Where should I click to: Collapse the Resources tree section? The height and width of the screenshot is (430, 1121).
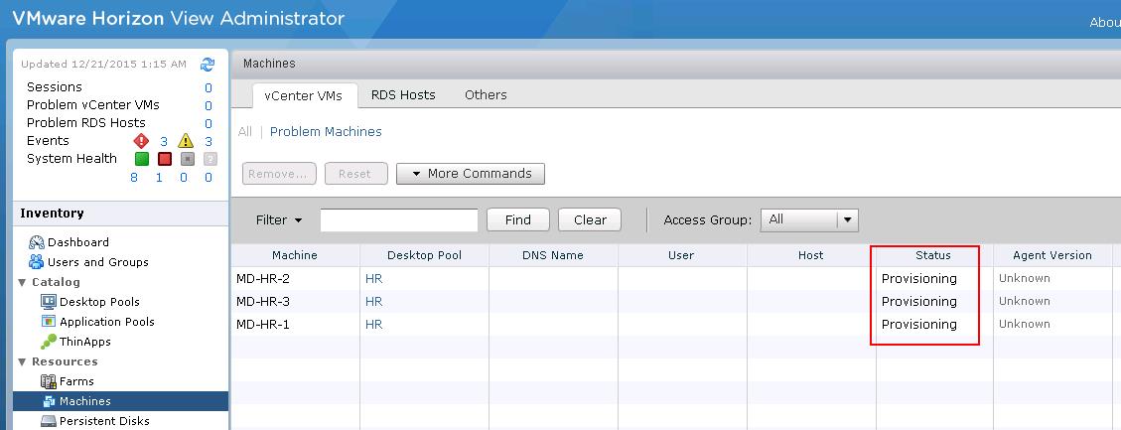(x=23, y=361)
